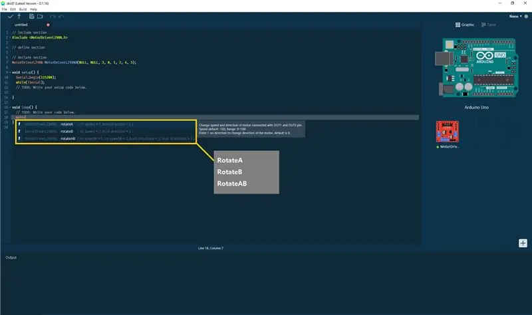Click the Line 18 column status text

(x=211, y=248)
